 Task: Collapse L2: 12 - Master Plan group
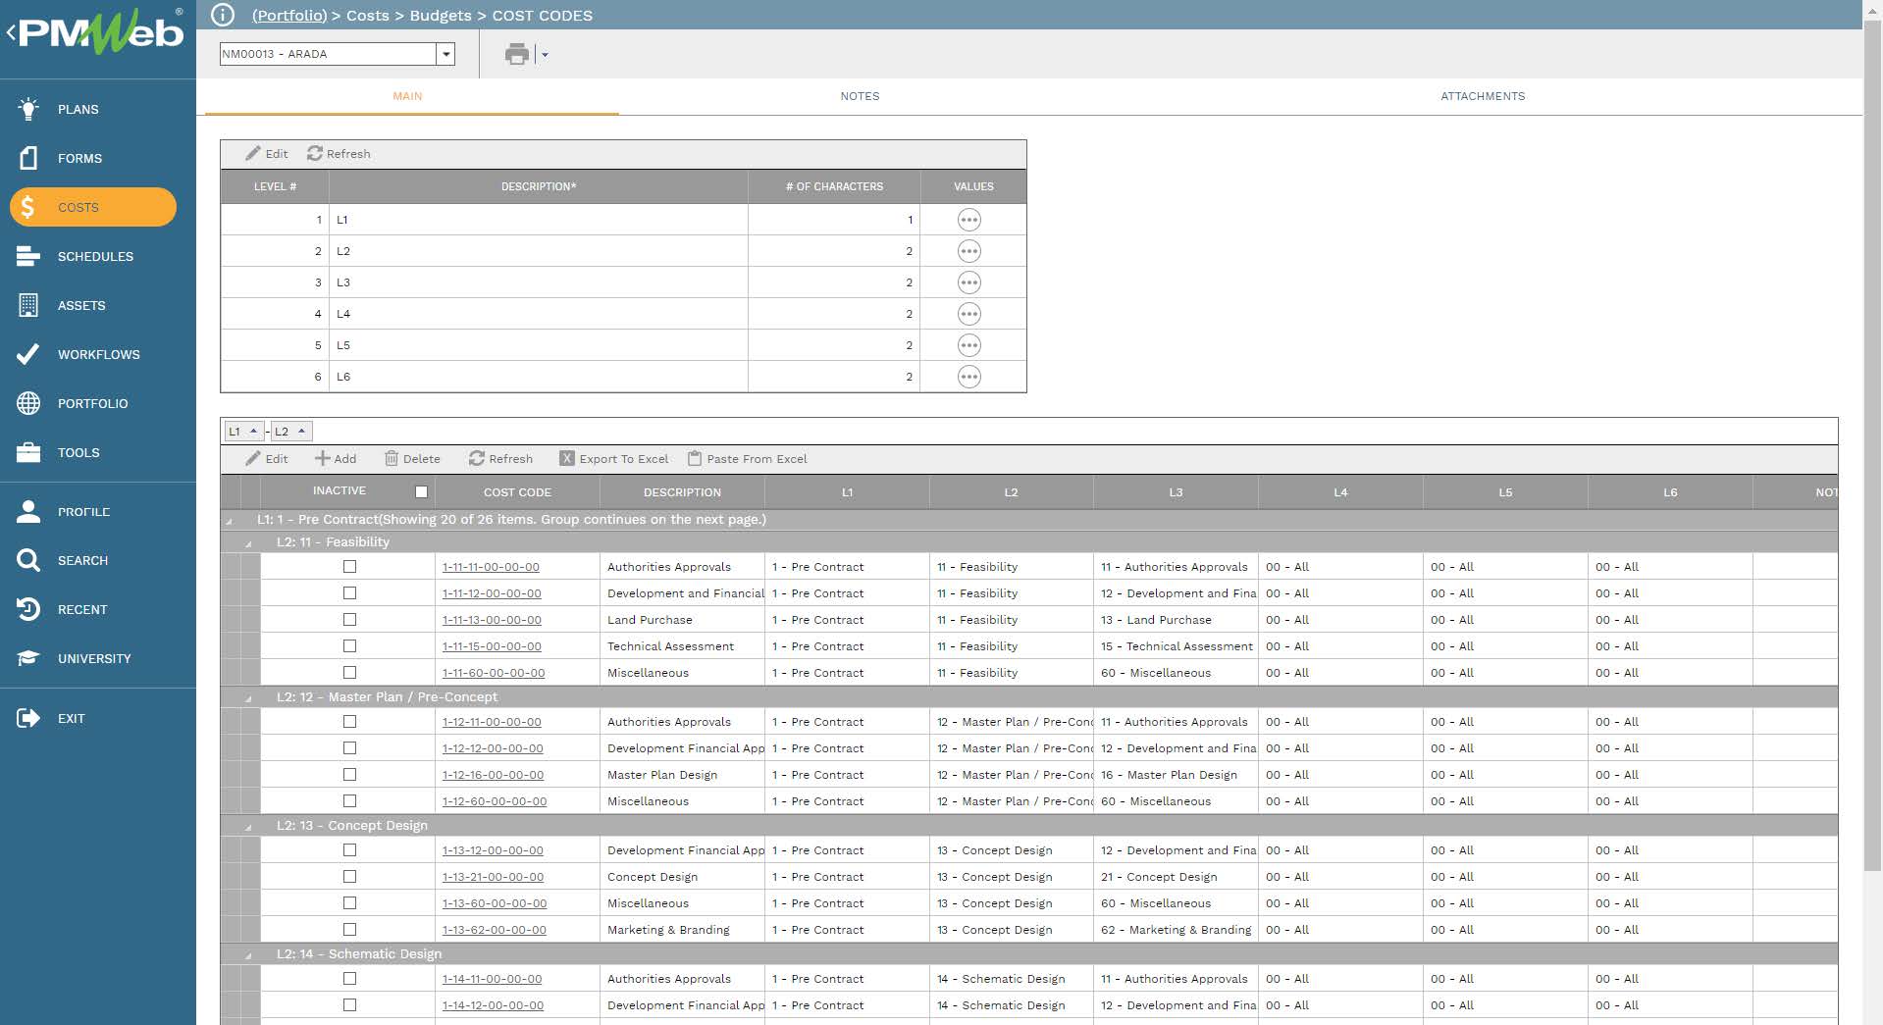click(248, 698)
